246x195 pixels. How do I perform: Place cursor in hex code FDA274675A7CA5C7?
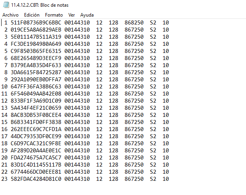pyautogui.click(x=36, y=157)
